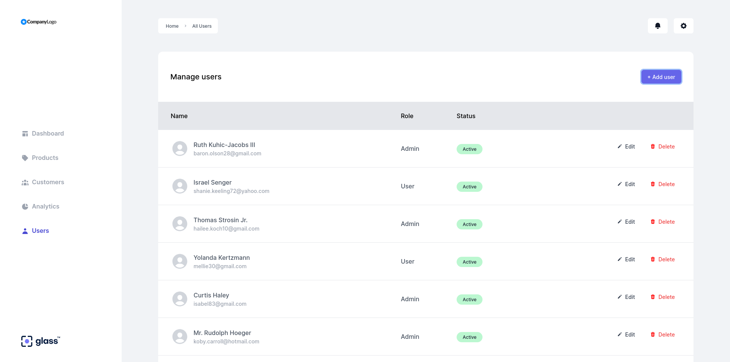This screenshot has height=362, width=730.
Task: Select the Dashboard icon in the sidebar
Action: (x=25, y=133)
